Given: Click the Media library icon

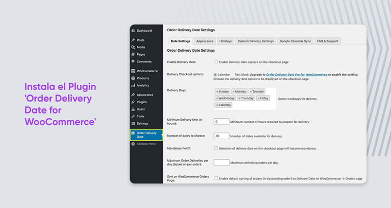Looking at the screenshot, I should click(x=133, y=47).
